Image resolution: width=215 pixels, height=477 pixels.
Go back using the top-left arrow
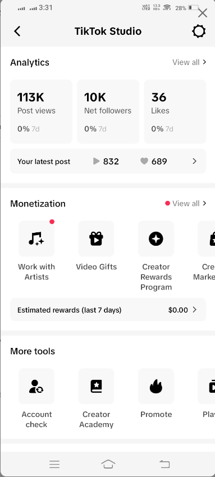(x=17, y=31)
